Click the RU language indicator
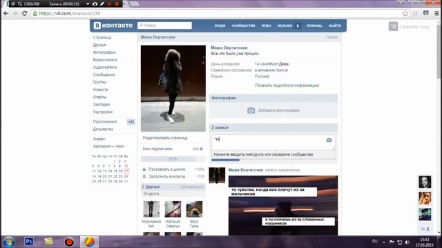The width and height of the screenshot is (442, 248). pos(374,241)
